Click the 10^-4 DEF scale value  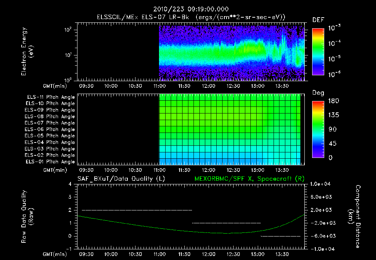click(x=334, y=43)
